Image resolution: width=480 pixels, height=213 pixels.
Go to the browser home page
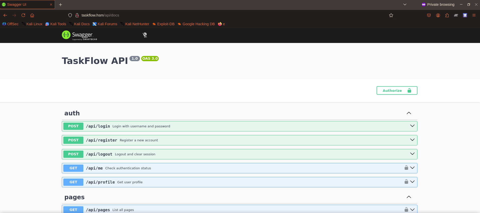pyautogui.click(x=32, y=15)
